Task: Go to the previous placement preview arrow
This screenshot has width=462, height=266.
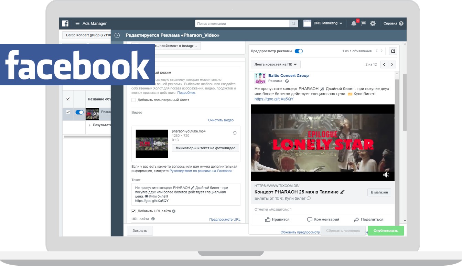Action: click(x=384, y=64)
